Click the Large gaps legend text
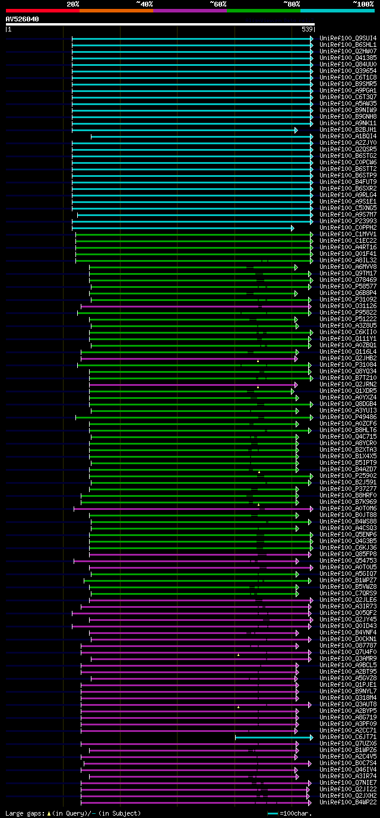380x818 pixels. [x=73, y=813]
